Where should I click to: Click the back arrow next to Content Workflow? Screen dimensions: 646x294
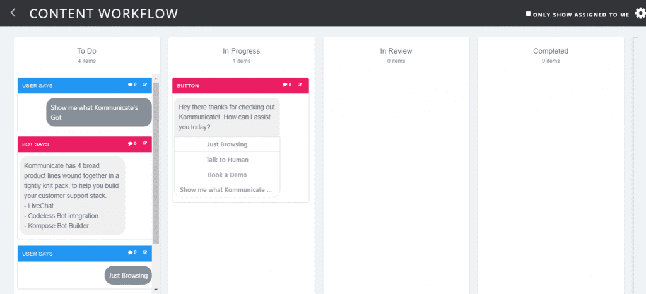tap(13, 13)
